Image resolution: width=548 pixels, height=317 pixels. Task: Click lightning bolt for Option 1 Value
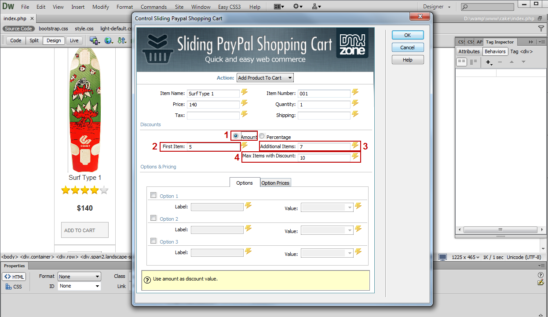(x=358, y=206)
